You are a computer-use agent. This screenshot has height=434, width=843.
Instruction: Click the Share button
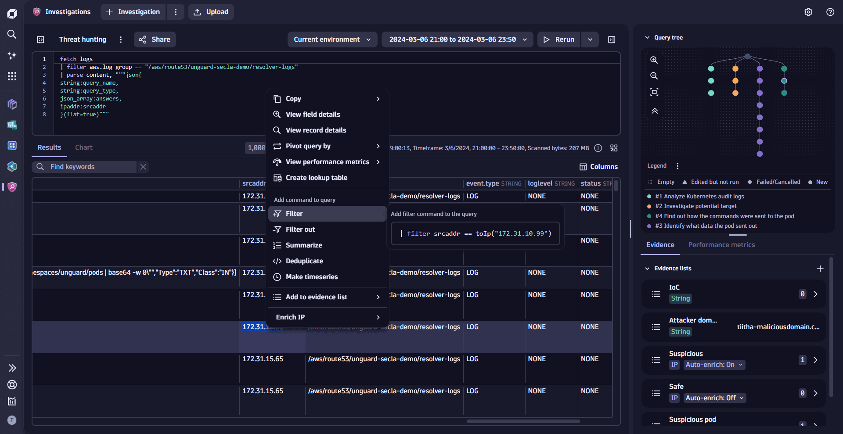[x=155, y=39]
